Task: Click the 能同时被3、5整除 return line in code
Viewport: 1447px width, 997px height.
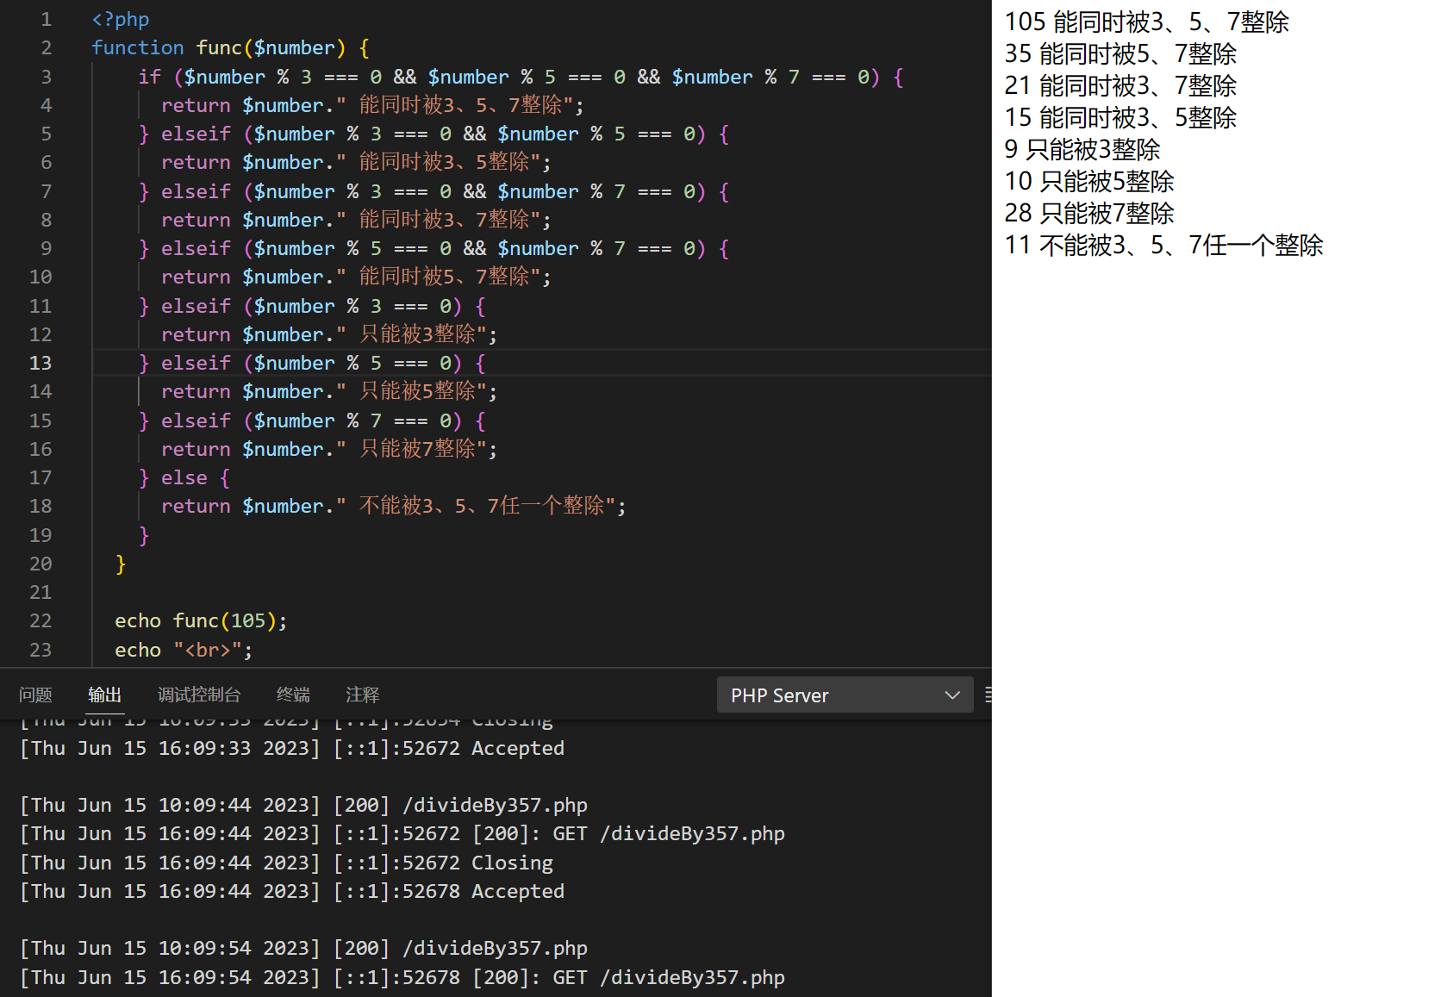Action: (x=356, y=162)
